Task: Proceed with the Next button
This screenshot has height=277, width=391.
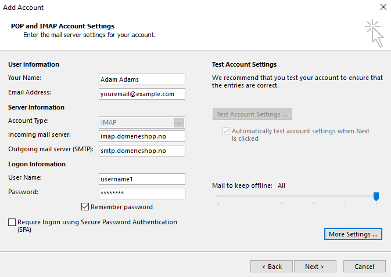Action: tap(315, 267)
